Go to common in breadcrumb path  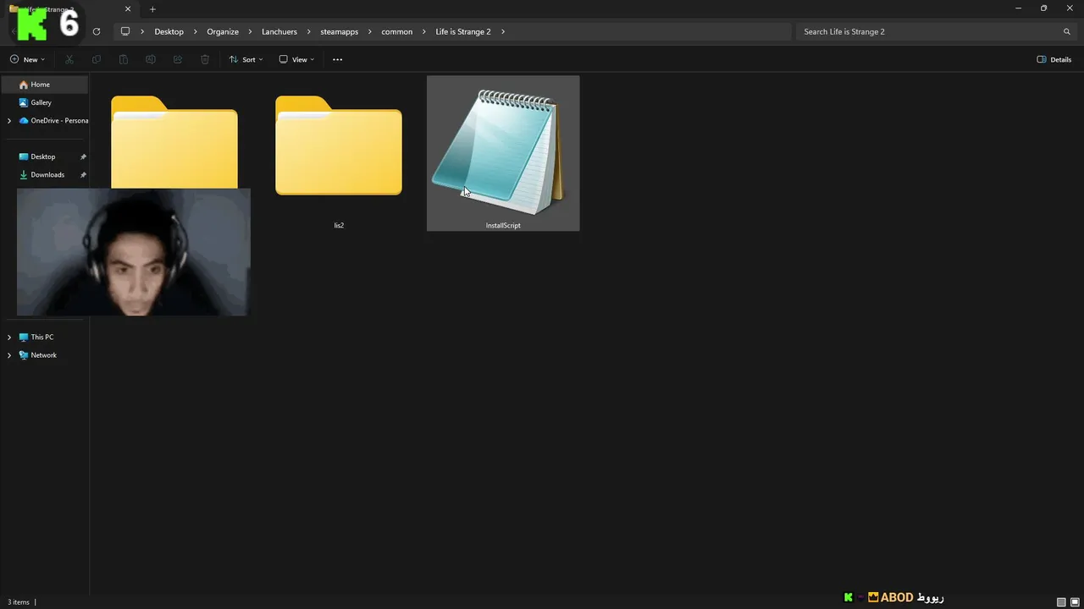click(x=396, y=31)
